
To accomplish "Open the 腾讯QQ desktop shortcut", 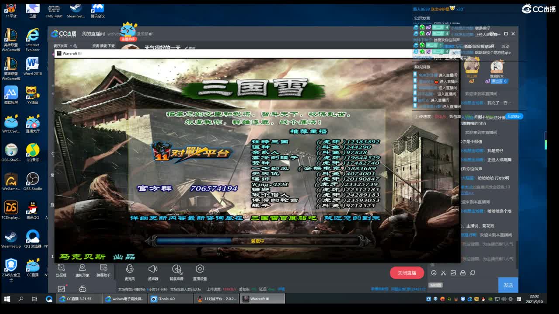I will tap(33, 210).
